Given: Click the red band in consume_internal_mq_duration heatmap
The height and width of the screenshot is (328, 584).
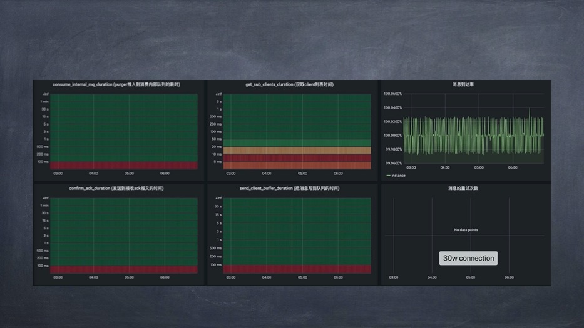Looking at the screenshot, I should click(x=123, y=166).
